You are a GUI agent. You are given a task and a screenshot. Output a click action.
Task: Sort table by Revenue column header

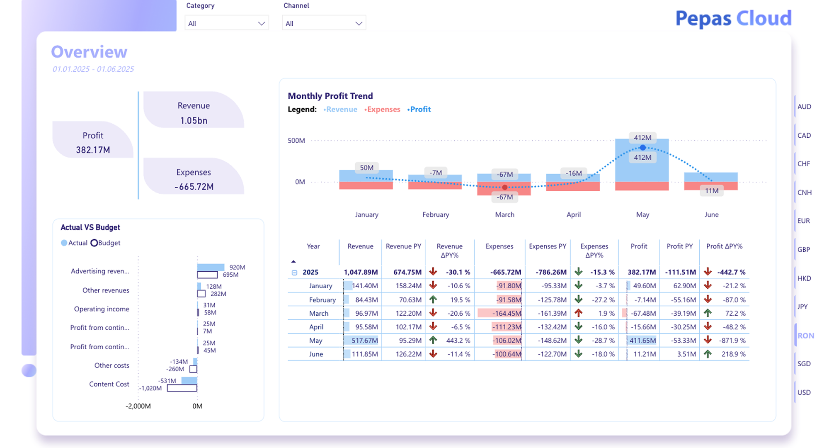tap(360, 246)
